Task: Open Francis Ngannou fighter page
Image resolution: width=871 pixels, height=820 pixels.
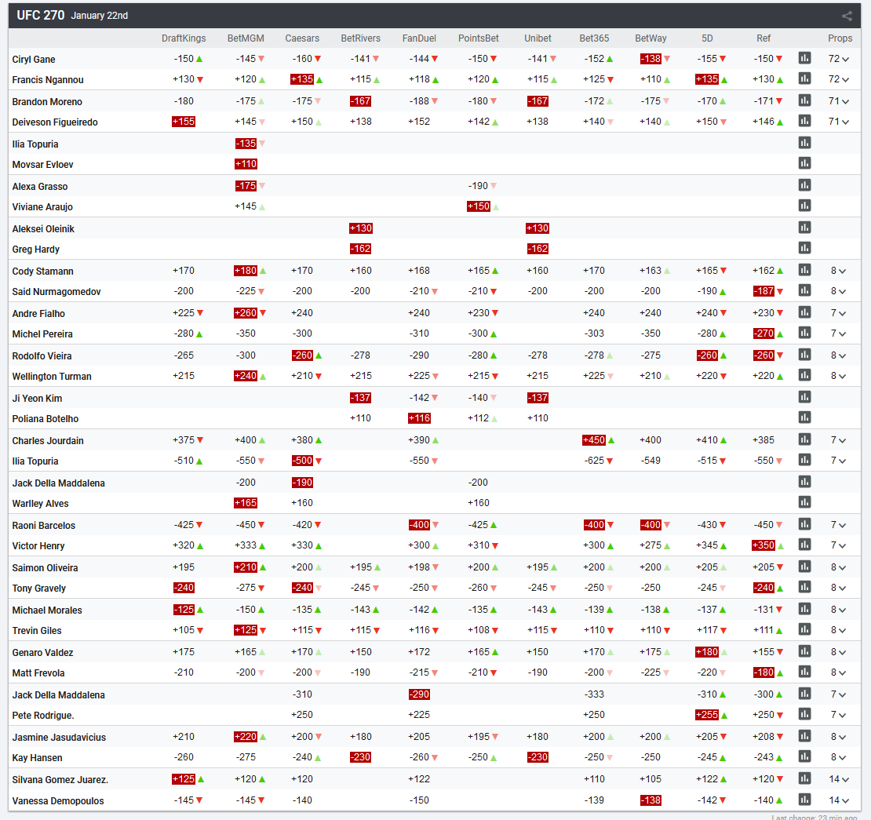Action: (x=48, y=80)
